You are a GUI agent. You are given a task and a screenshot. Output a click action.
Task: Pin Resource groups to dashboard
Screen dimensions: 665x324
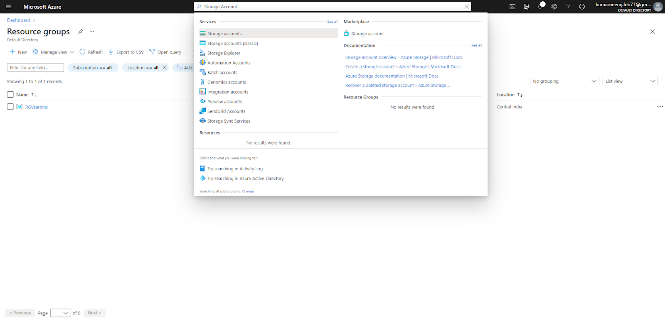coord(81,32)
